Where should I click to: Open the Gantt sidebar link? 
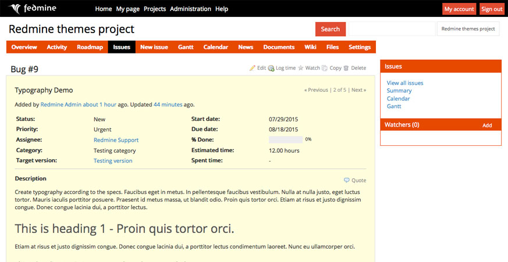click(394, 106)
